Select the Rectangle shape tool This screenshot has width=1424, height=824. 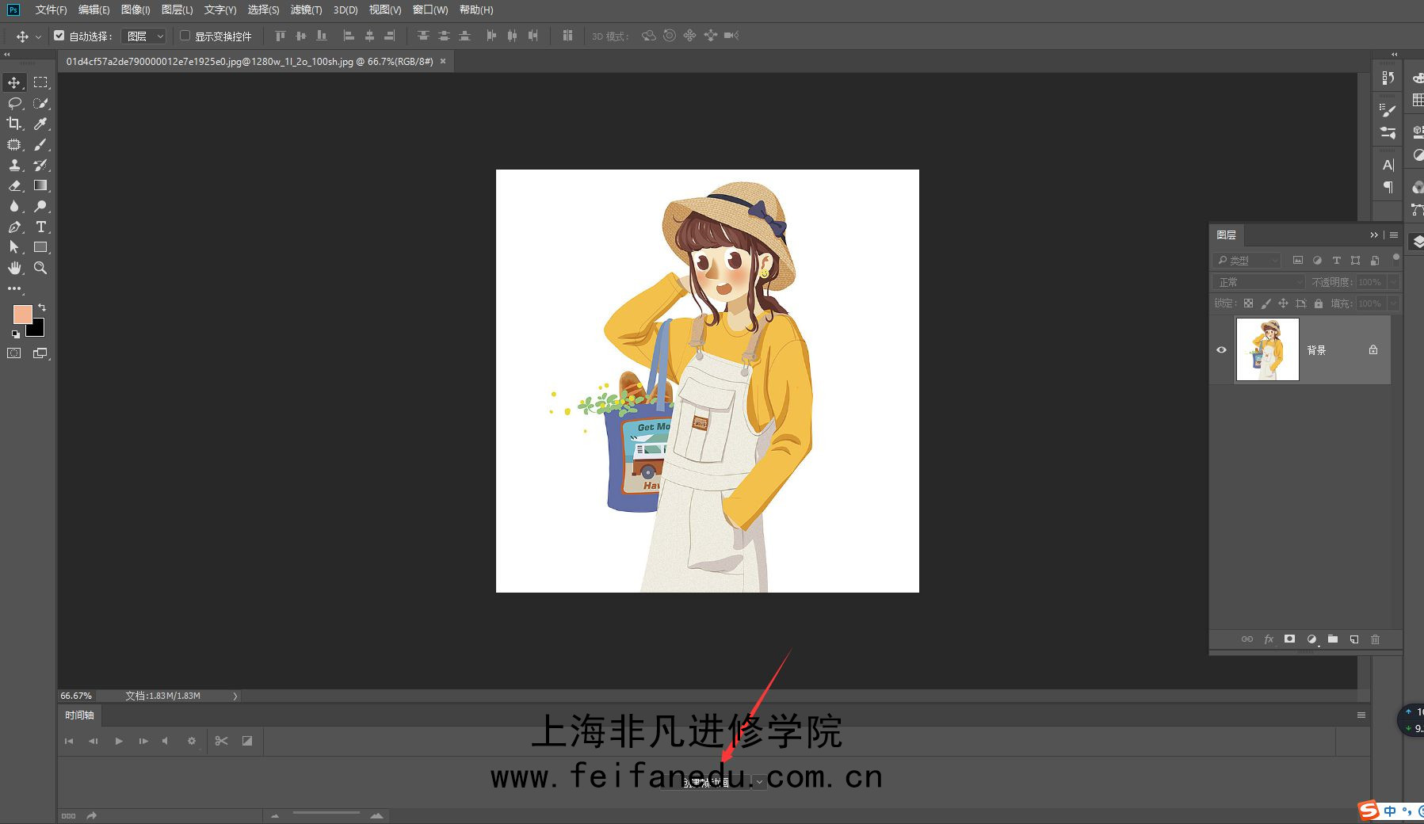coord(40,247)
